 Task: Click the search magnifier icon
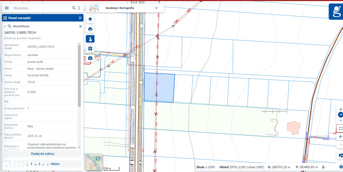[74, 8]
